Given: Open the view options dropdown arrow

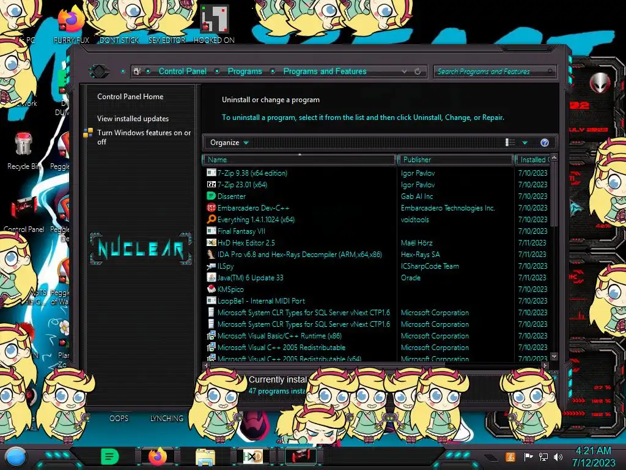Looking at the screenshot, I should (525, 143).
